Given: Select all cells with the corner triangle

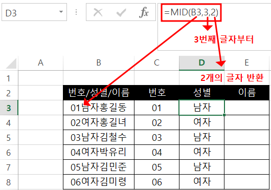Looking at the screenshot, I should 11,64.
